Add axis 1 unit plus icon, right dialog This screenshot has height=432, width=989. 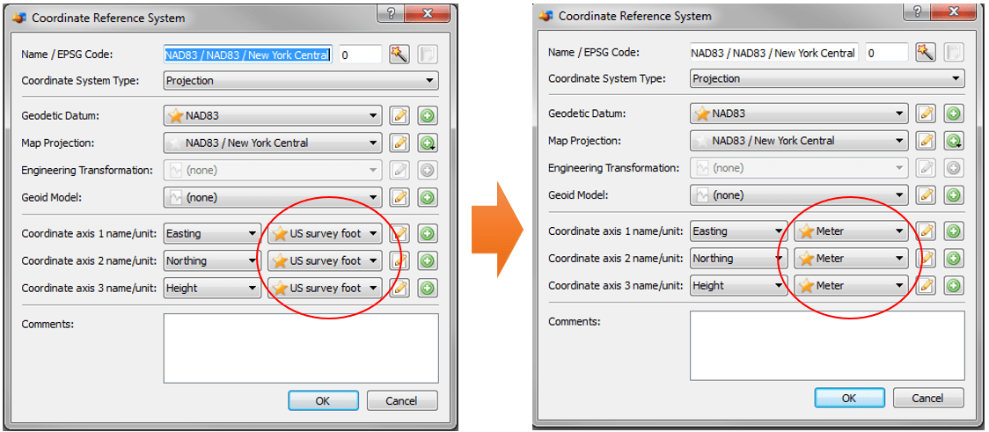click(955, 231)
